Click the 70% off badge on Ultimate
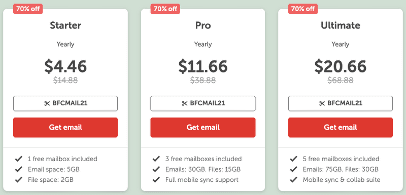 [x=303, y=9]
